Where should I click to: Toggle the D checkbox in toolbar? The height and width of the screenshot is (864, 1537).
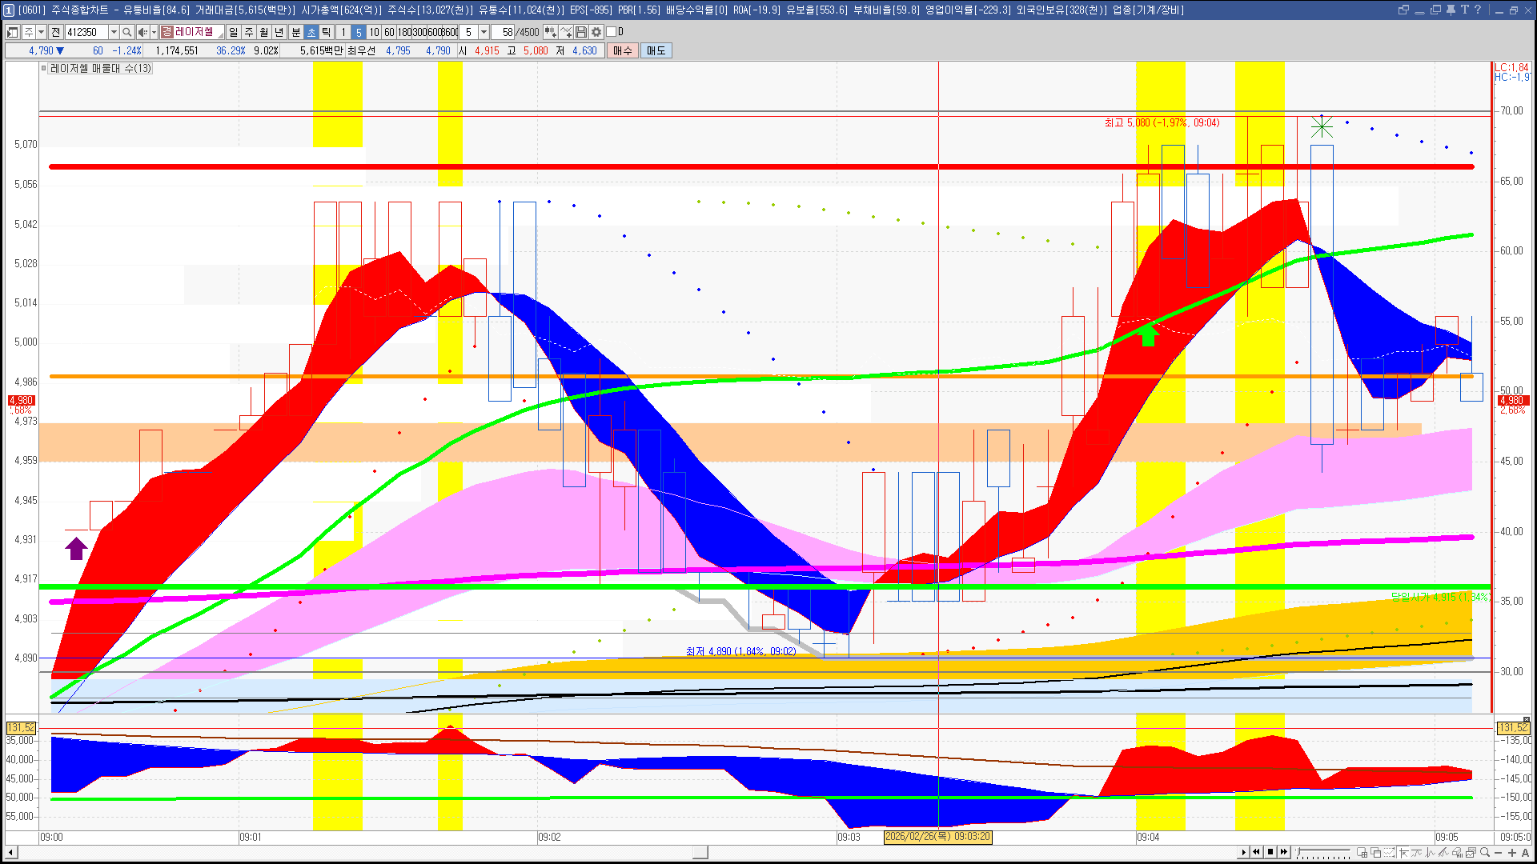tap(612, 32)
